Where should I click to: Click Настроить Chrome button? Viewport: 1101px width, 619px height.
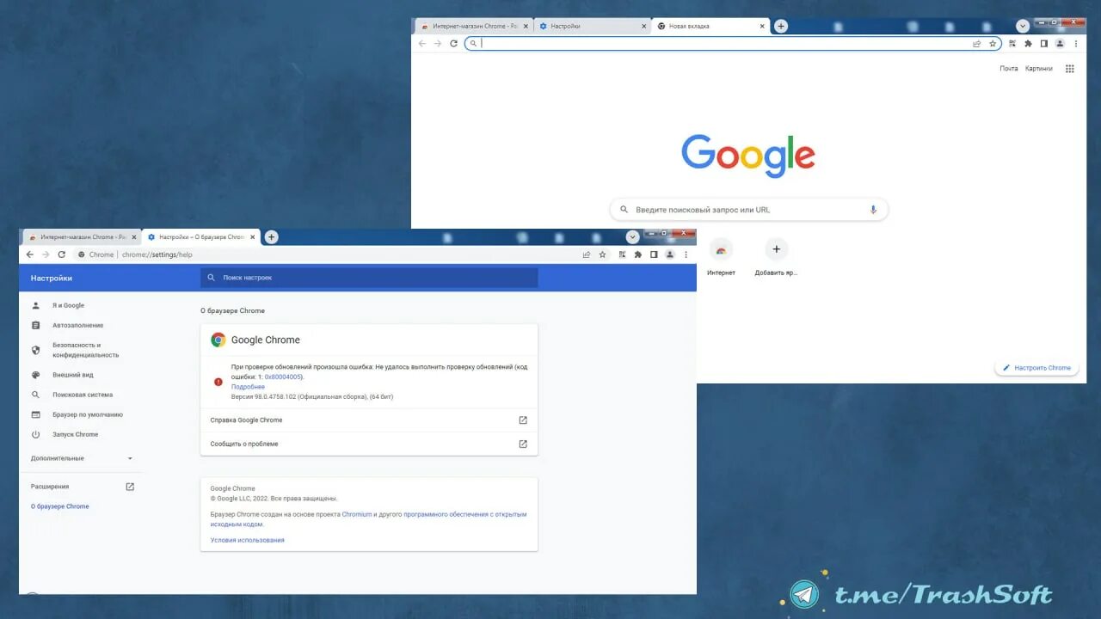click(1036, 368)
